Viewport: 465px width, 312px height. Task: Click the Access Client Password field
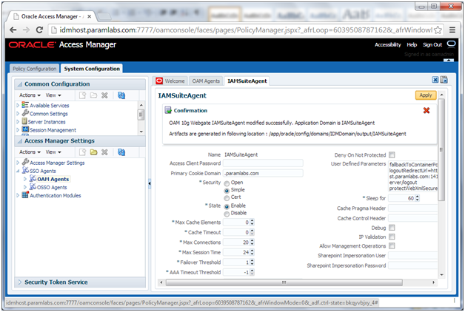coord(263,163)
